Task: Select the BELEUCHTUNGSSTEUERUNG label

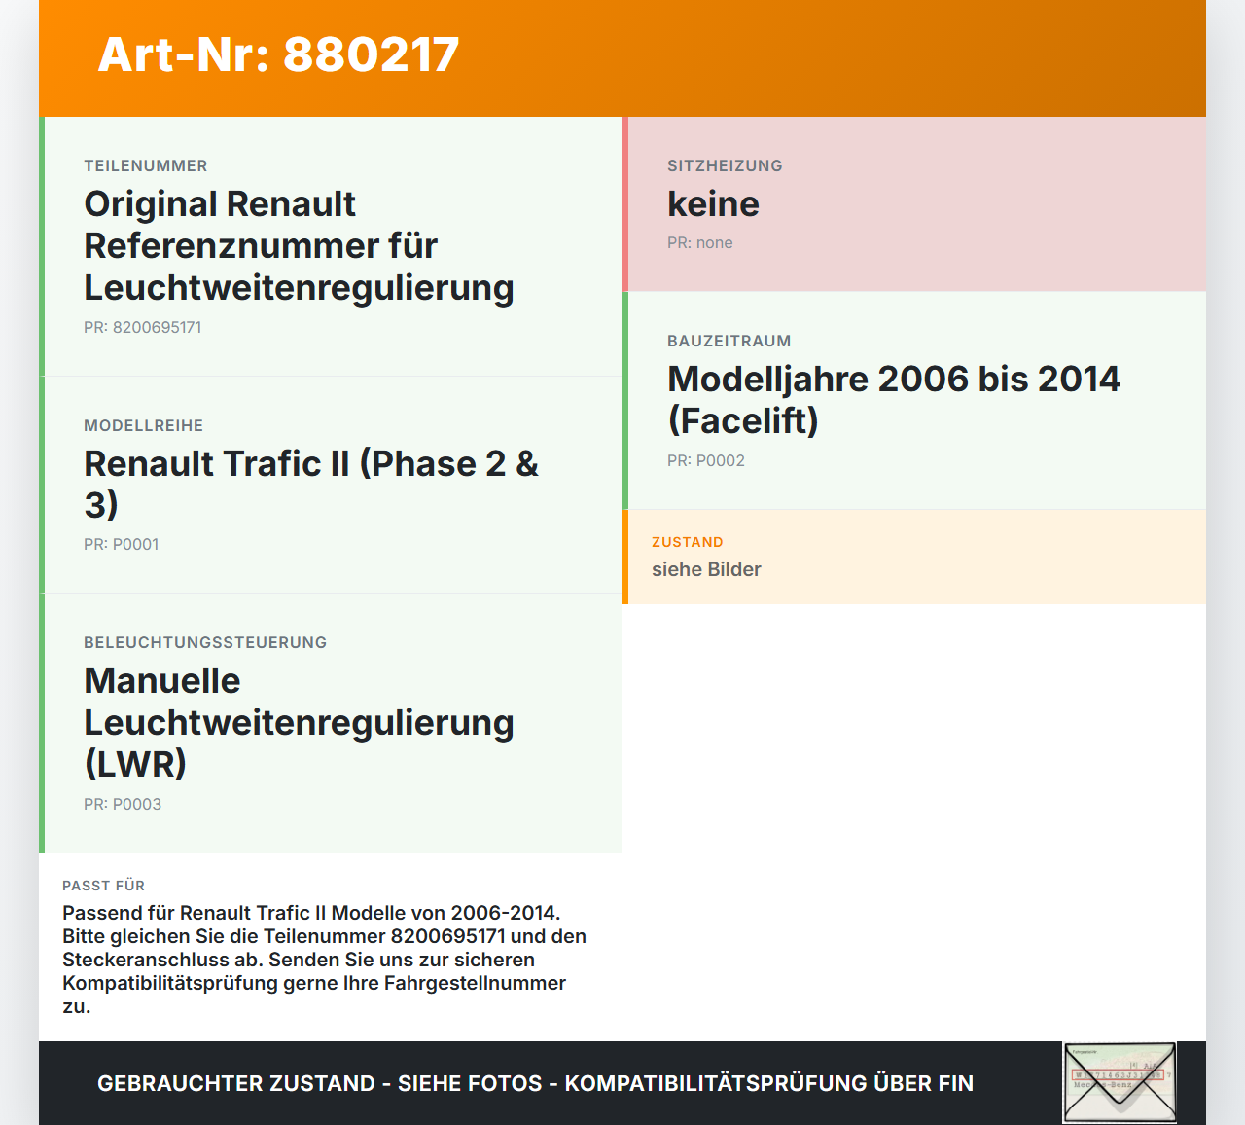Action: point(205,642)
